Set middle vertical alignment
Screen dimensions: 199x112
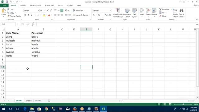[58, 11]
